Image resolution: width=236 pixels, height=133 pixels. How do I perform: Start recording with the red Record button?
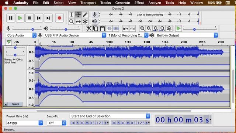coord(59,18)
